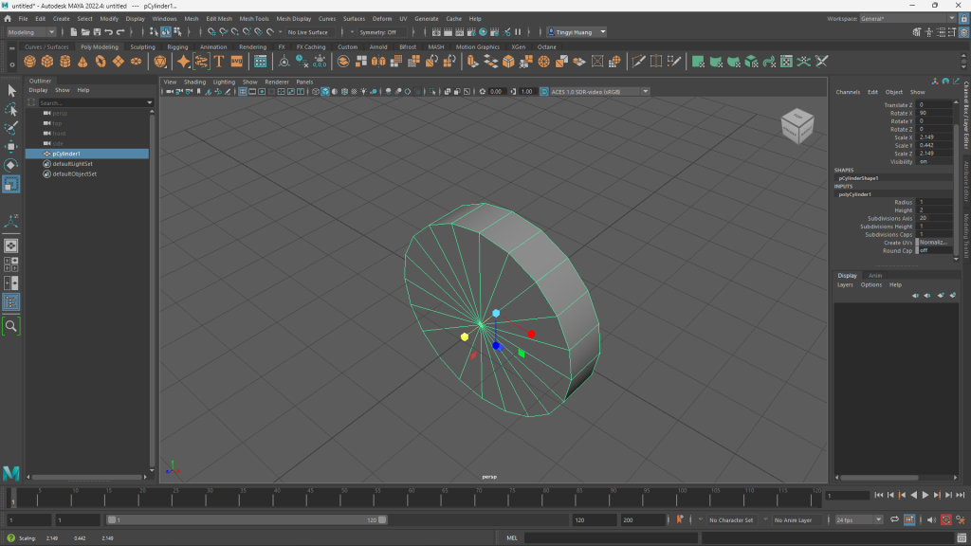Click the Scale tool in Tool Box
Image resolution: width=971 pixels, height=546 pixels.
click(x=11, y=184)
